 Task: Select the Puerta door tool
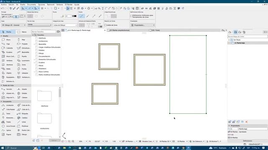[23, 56]
